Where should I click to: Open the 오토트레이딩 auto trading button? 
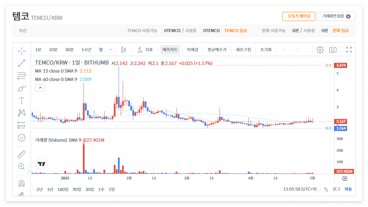[x=299, y=16]
